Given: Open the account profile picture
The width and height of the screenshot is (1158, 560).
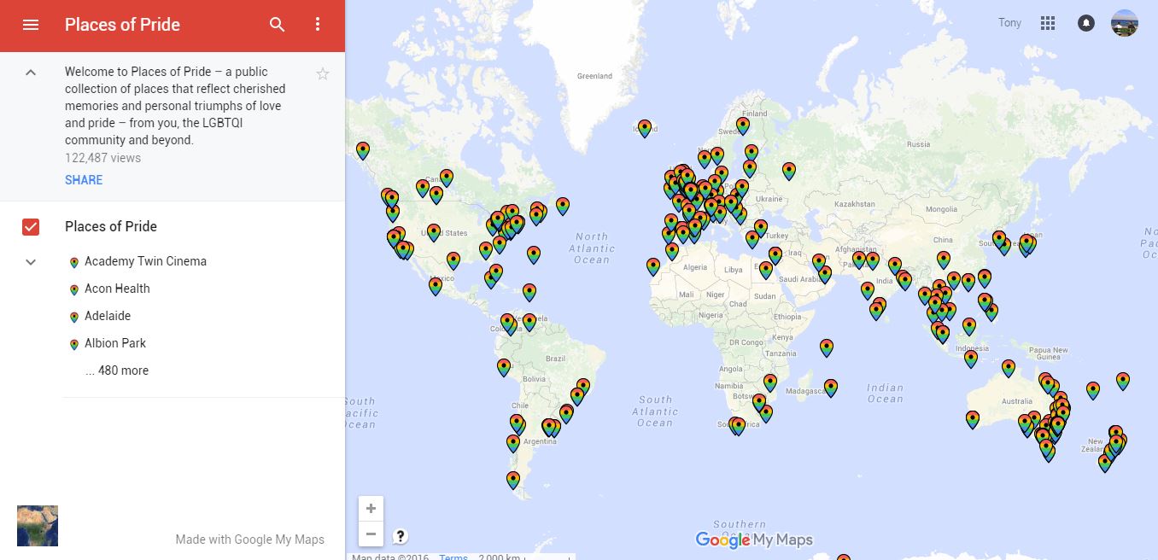Looking at the screenshot, I should (1125, 23).
